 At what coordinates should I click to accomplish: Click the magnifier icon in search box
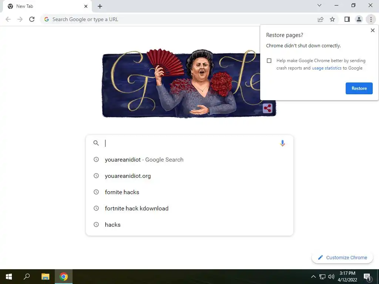96,143
